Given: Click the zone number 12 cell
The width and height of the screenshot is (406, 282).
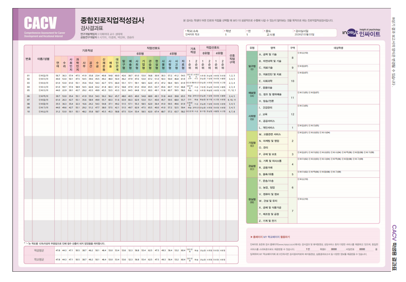Looking at the screenshot, I should (x=292, y=114).
